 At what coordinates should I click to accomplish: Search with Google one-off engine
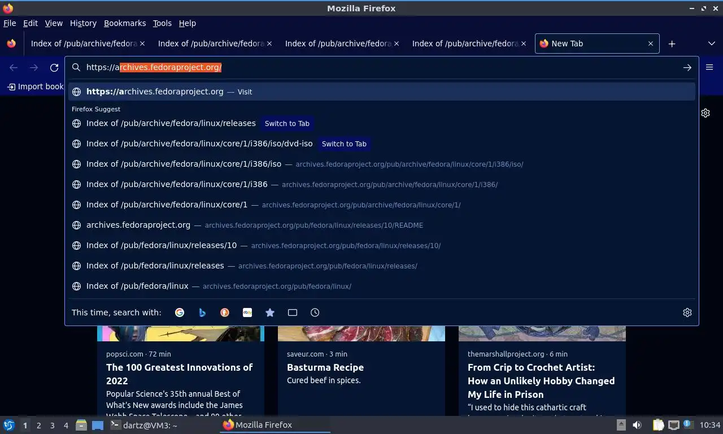tap(180, 313)
